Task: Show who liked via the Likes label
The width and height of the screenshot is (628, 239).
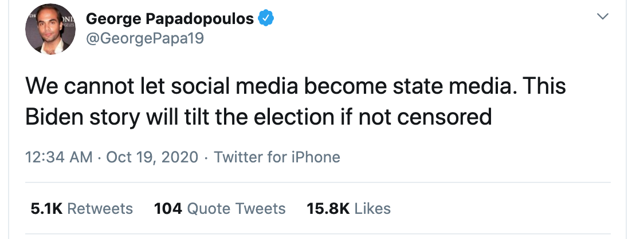Action: tap(372, 209)
